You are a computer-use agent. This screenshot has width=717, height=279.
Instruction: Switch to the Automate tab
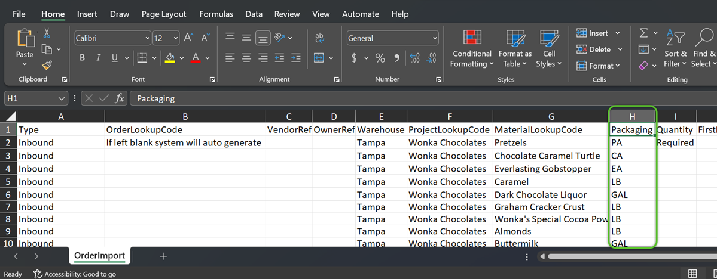tap(361, 14)
